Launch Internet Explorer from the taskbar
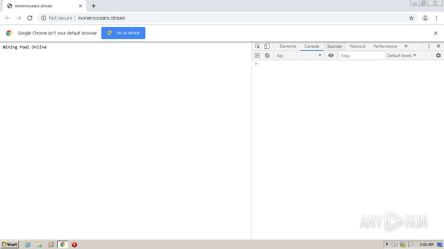The width and height of the screenshot is (444, 249). 28,245
